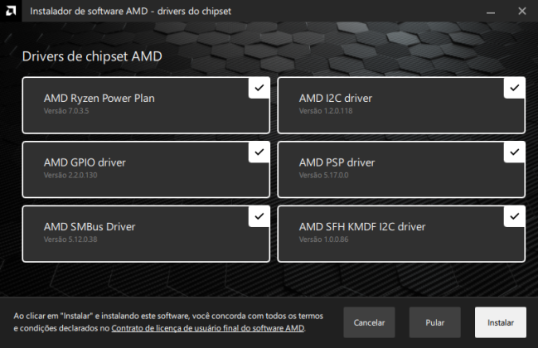Click the Versão 5.17.0.0 text under PSP driver
The height and width of the screenshot is (348, 538).
point(323,175)
